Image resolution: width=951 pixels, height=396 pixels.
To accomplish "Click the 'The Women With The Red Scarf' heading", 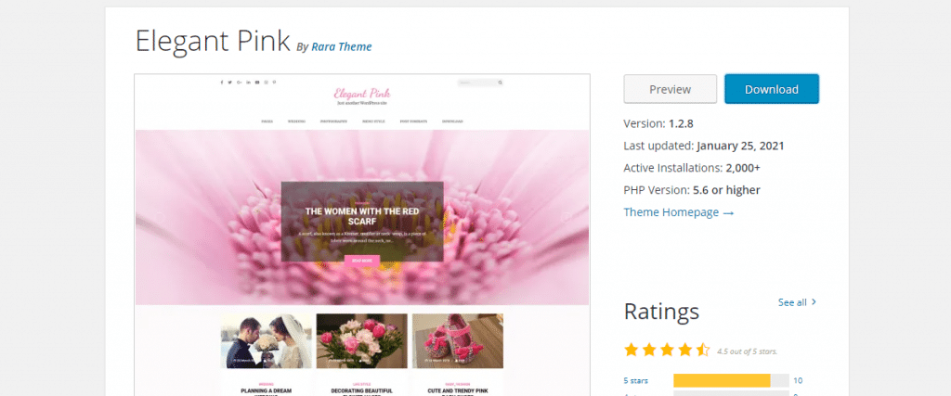I will click(362, 217).
